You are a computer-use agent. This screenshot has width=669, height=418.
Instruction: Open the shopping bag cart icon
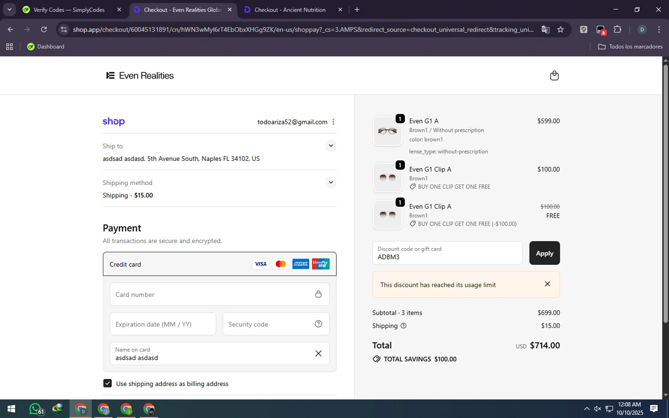point(554,75)
